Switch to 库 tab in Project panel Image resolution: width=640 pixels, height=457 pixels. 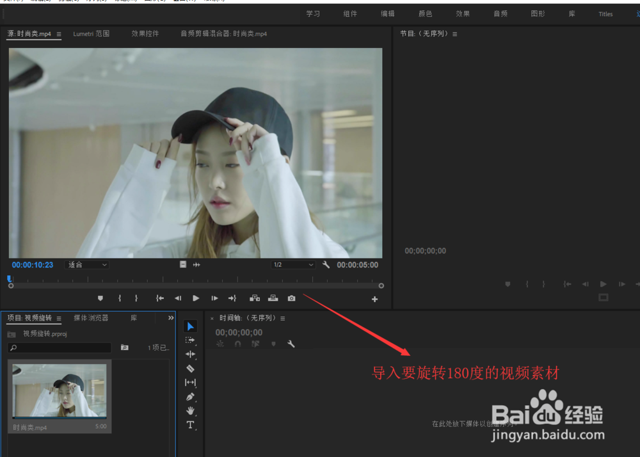[x=134, y=318]
